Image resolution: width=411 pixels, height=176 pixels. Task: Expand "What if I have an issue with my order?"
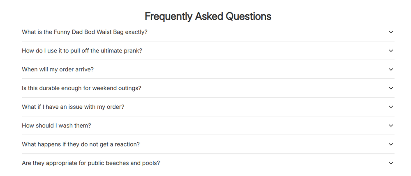click(x=208, y=107)
